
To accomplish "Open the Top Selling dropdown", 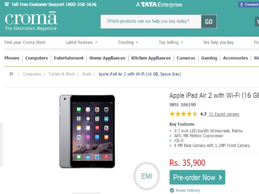I will [x=171, y=43].
